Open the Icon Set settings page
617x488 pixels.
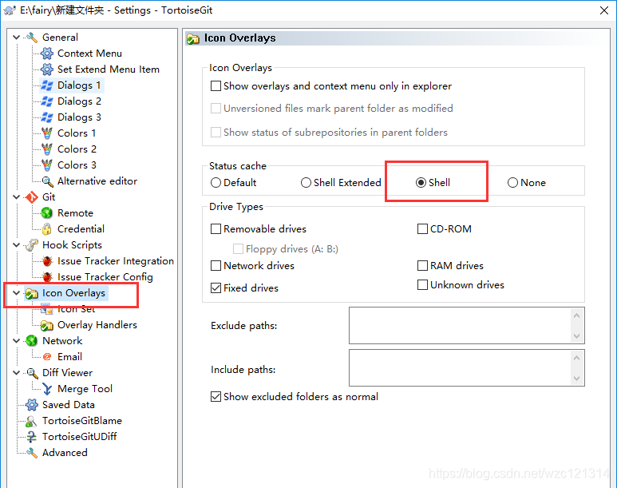(77, 309)
